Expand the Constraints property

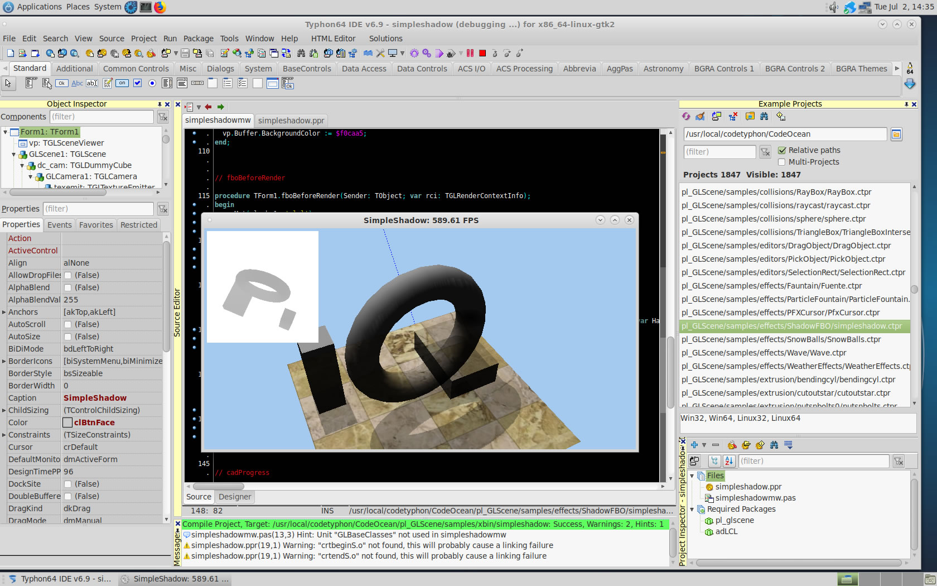pos(4,435)
